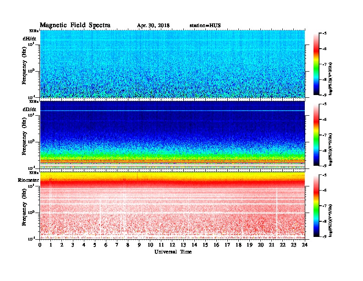This screenshot has width=363, height=281.
Task: Select the "Riometer" panel label
Action: click(28, 180)
